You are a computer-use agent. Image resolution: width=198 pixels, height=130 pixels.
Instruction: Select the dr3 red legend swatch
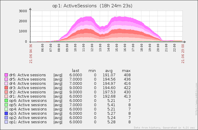pos(6,88)
